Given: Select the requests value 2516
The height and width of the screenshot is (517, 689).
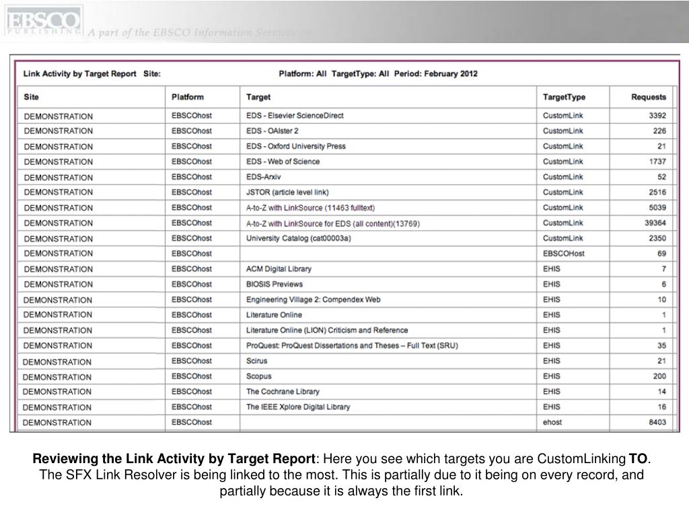Looking at the screenshot, I should [x=657, y=192].
